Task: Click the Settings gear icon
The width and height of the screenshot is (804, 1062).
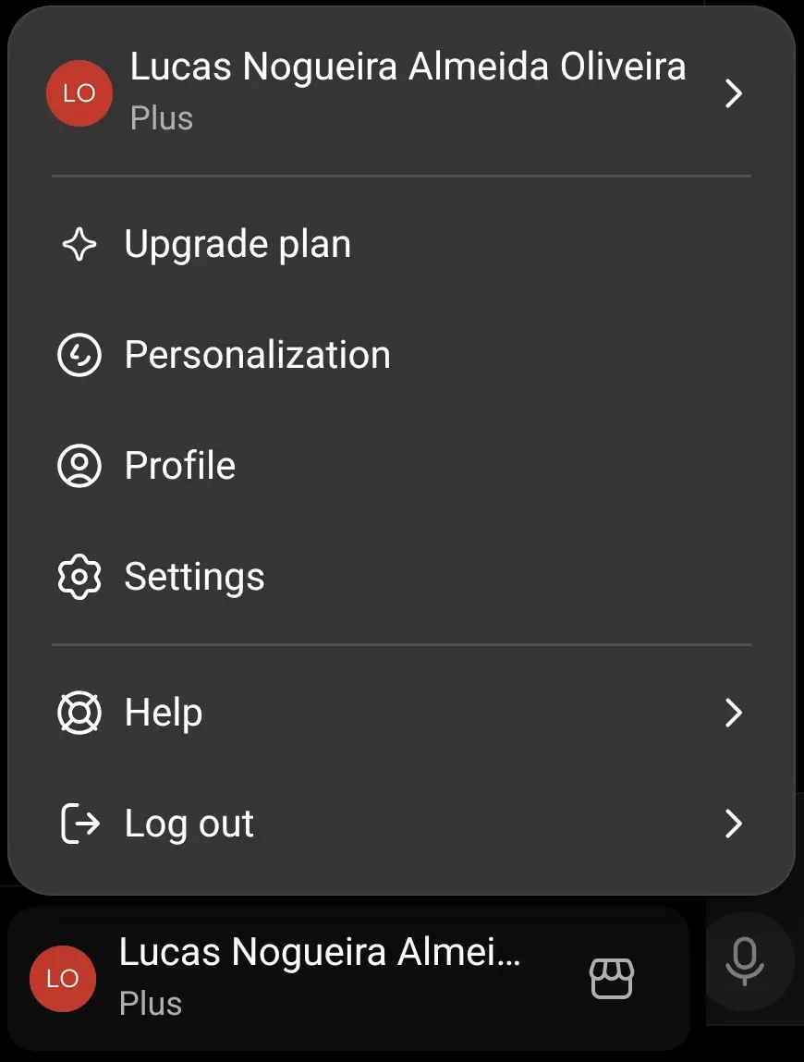Action: point(79,577)
